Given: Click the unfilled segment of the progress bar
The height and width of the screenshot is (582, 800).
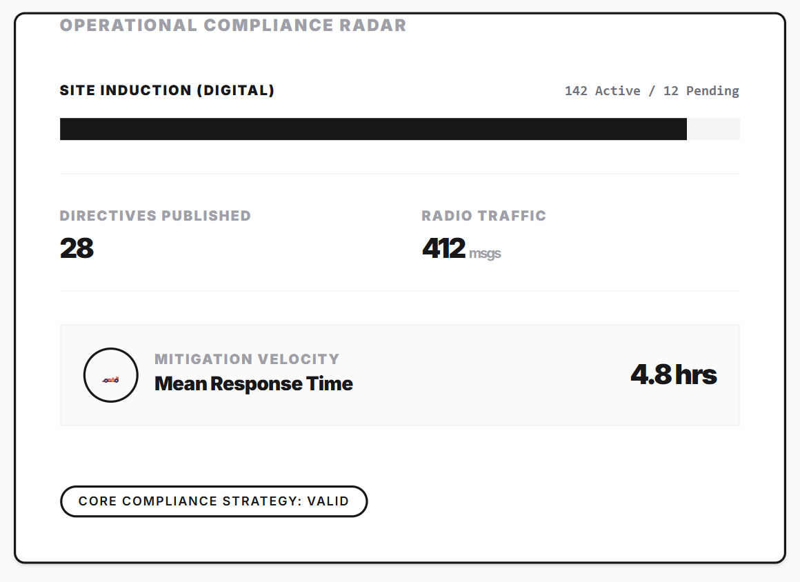Looking at the screenshot, I should pos(714,129).
